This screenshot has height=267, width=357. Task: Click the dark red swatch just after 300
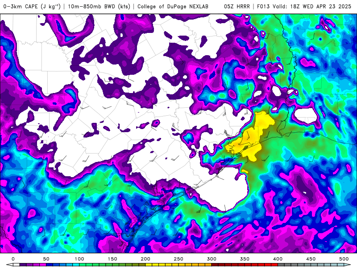(x=215, y=265)
